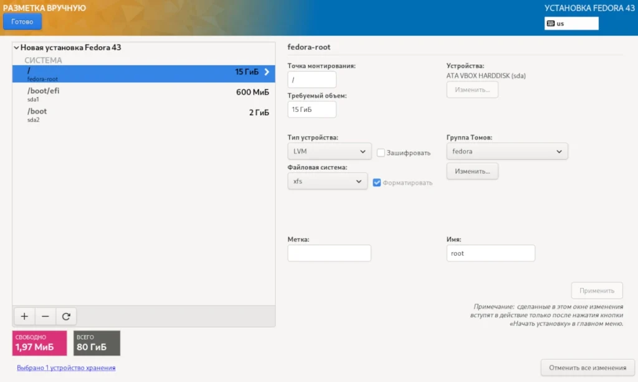Open the Группа Томов fedora dropdown
Viewport: 638px width, 382px height.
(x=507, y=151)
